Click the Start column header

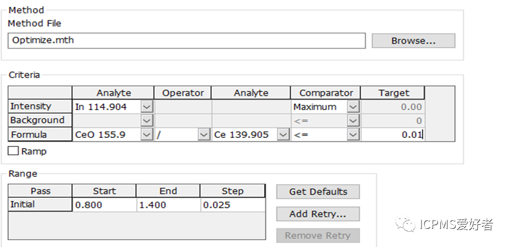pos(104,191)
